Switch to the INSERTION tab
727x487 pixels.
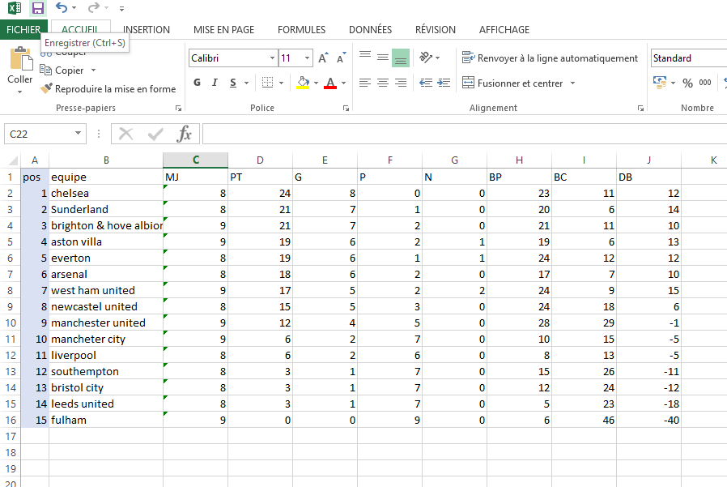[147, 30]
